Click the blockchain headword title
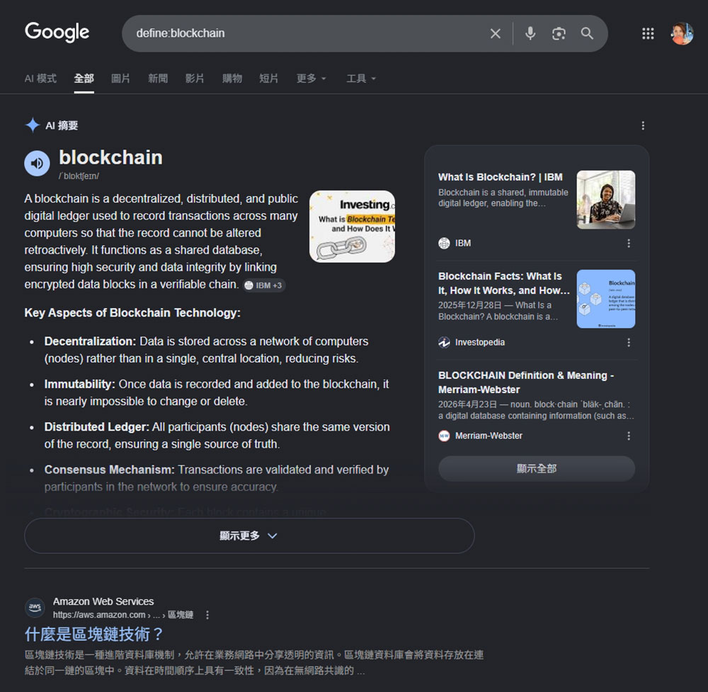 110,158
